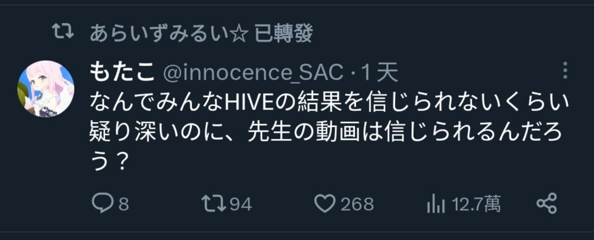View analytics via the bar chart icon
This screenshot has width=594, height=240.
click(x=436, y=205)
